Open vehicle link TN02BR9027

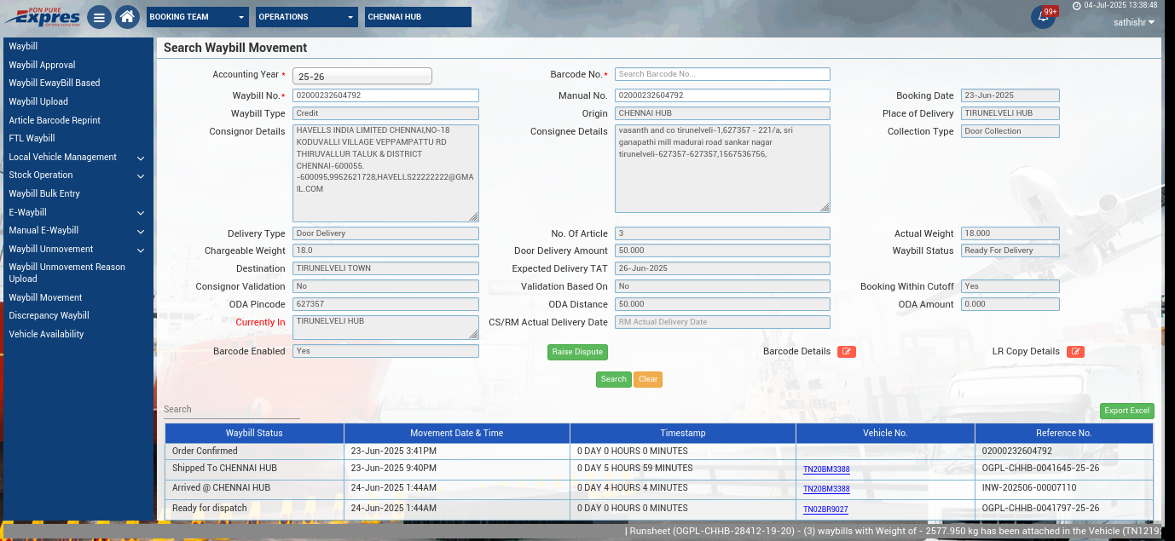(x=825, y=509)
